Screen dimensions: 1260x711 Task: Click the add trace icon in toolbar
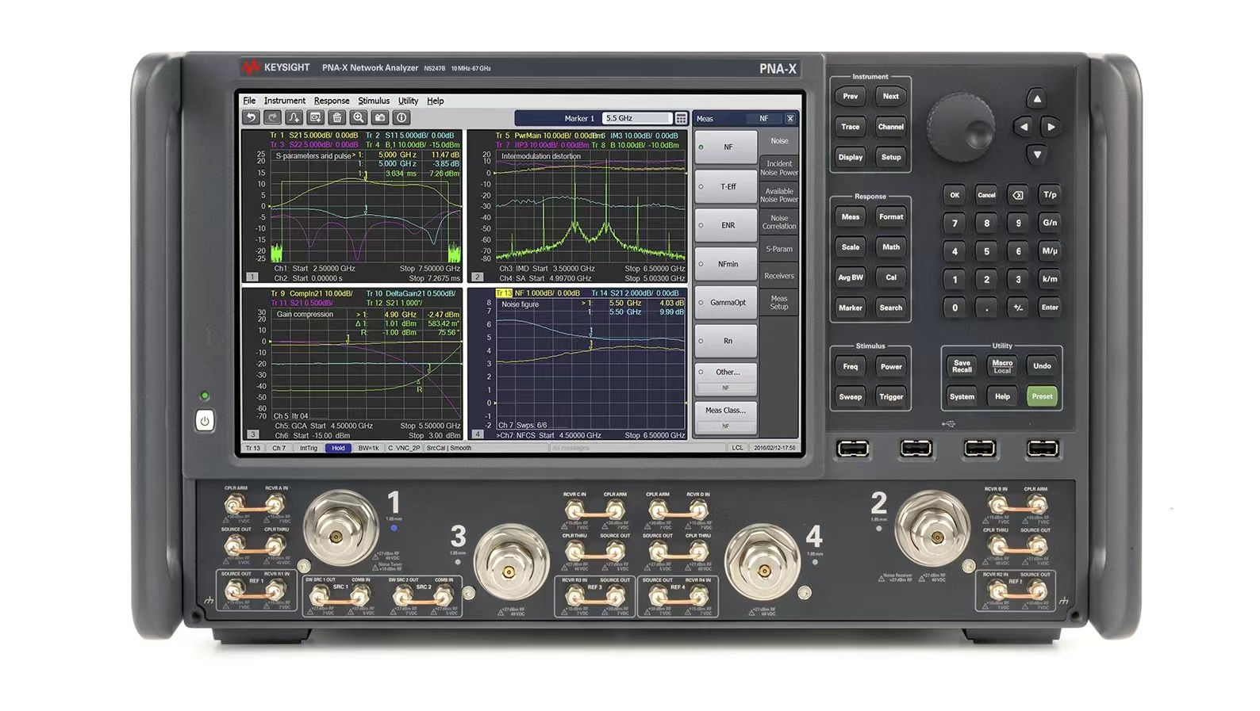pos(294,118)
